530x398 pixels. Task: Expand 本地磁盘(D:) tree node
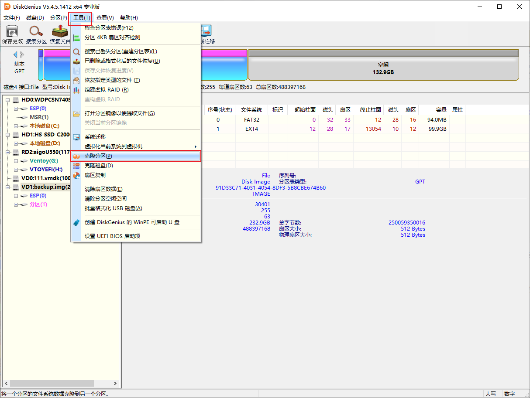[x=16, y=143]
